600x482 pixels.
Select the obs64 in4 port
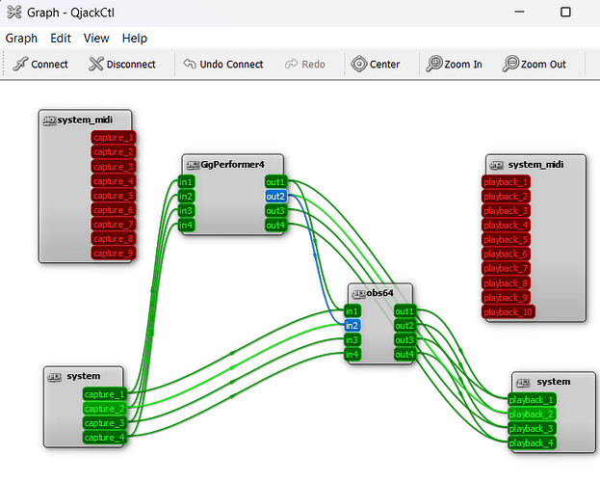[352, 355]
